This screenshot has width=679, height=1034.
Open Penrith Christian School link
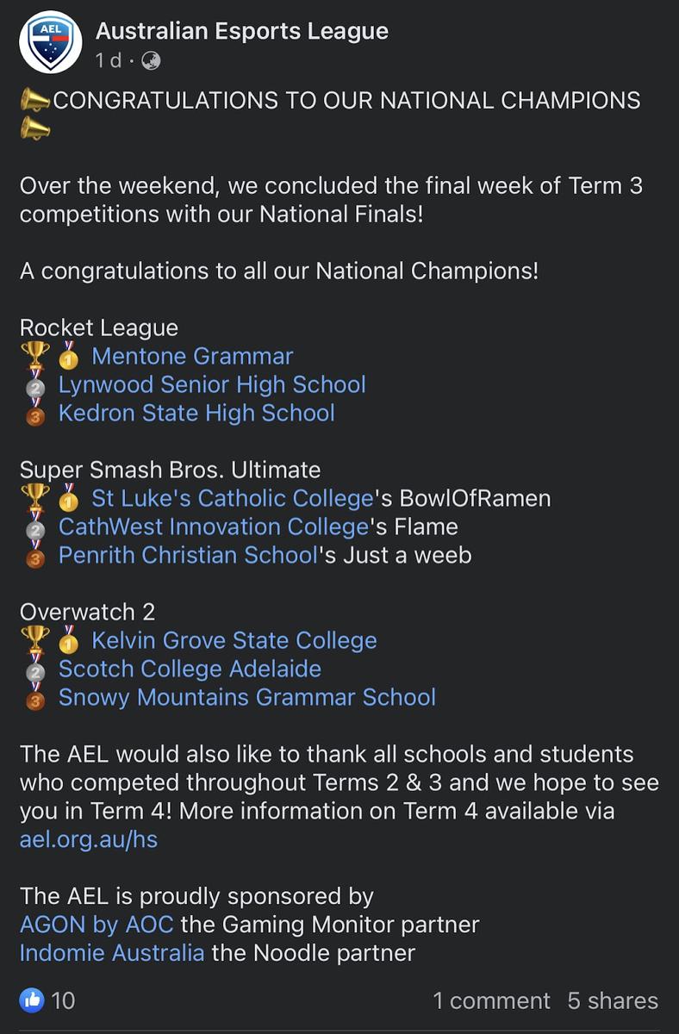[x=188, y=555]
